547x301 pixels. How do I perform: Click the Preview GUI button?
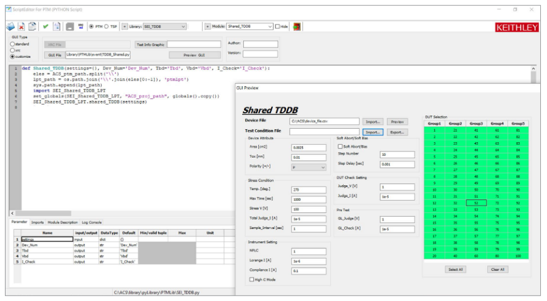193,55
